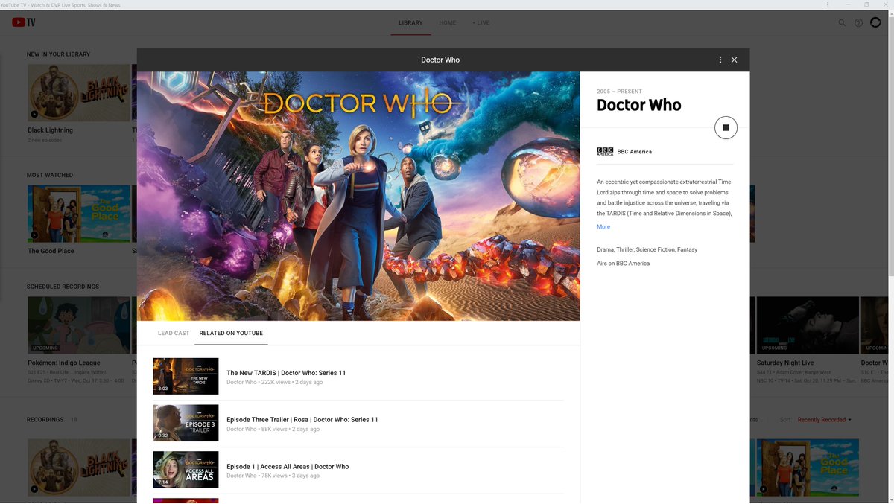Play The Good Place via its small play icon
894x504 pixels.
34,235
